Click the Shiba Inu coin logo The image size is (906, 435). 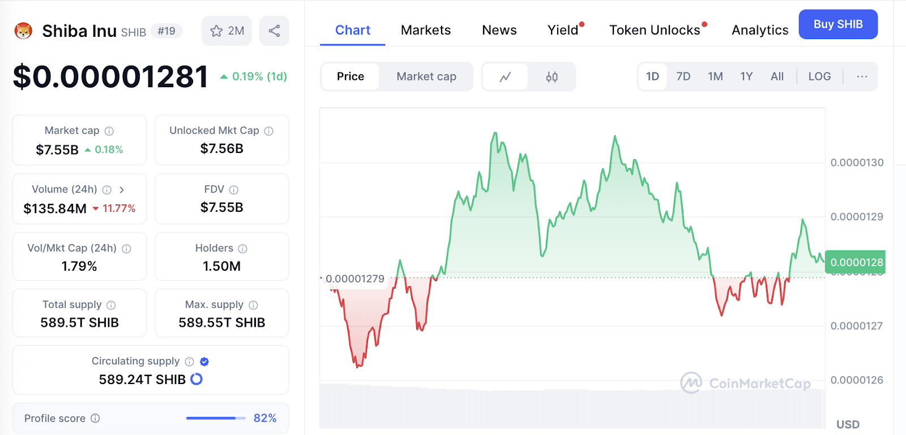[x=23, y=31]
